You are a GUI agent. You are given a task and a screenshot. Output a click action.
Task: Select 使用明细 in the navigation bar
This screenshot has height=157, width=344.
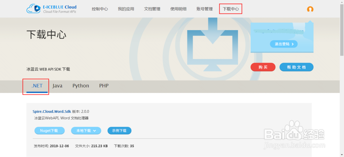pyautogui.click(x=178, y=9)
